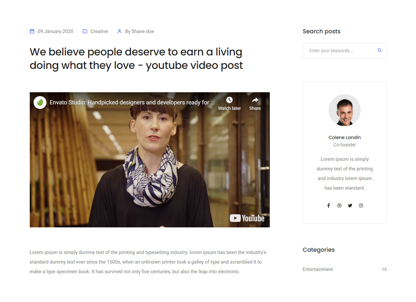Open YouTube via the video's logo

pyautogui.click(x=247, y=218)
